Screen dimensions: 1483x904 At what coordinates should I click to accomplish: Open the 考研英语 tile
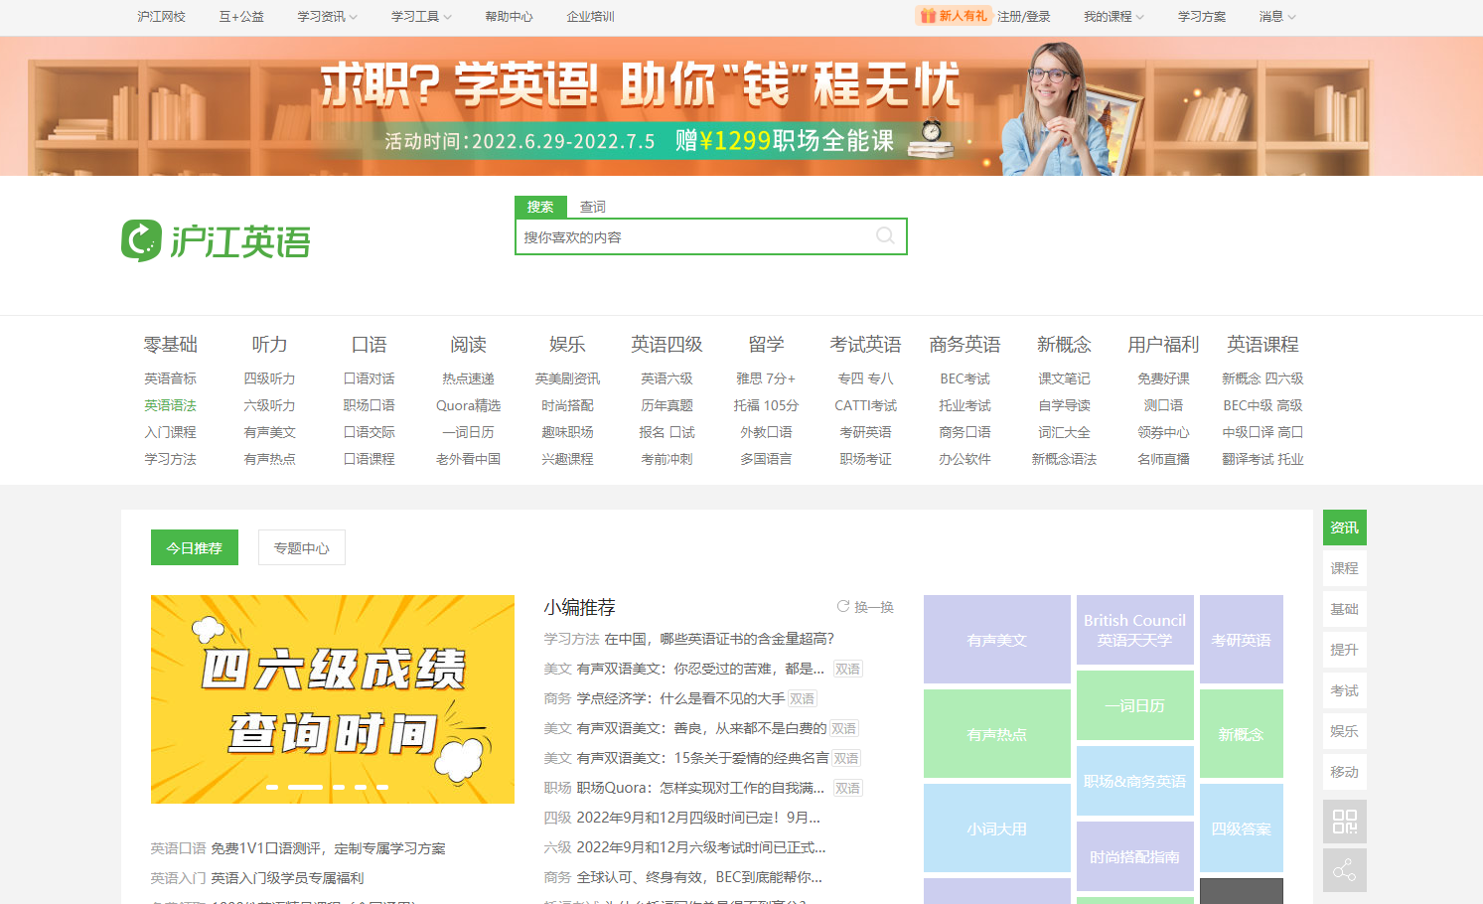click(1242, 640)
